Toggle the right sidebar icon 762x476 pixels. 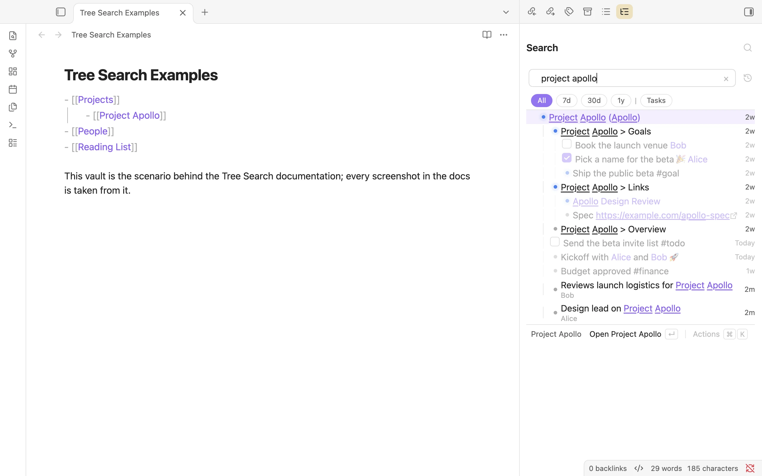point(749,12)
